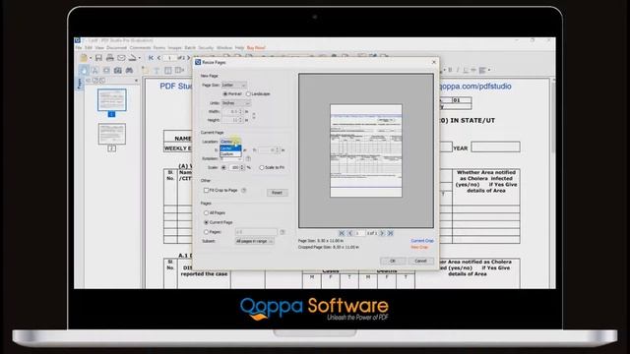Select the Hand tool
Viewport: 630px width, 354px height.
[x=84, y=70]
